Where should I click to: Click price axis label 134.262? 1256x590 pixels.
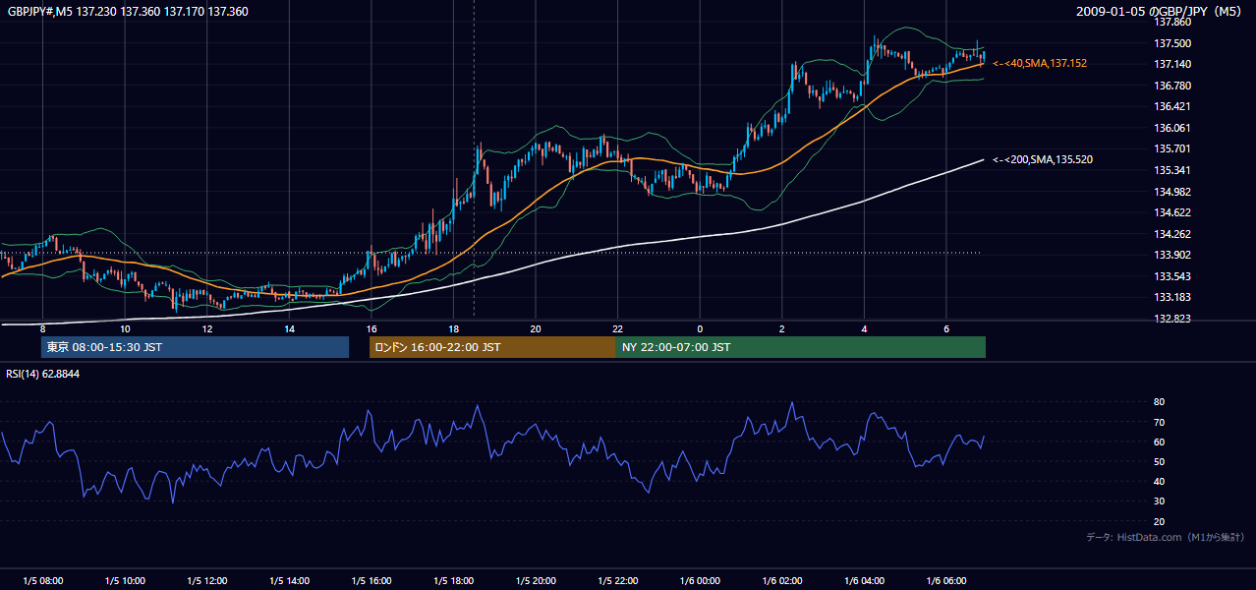click(1171, 234)
